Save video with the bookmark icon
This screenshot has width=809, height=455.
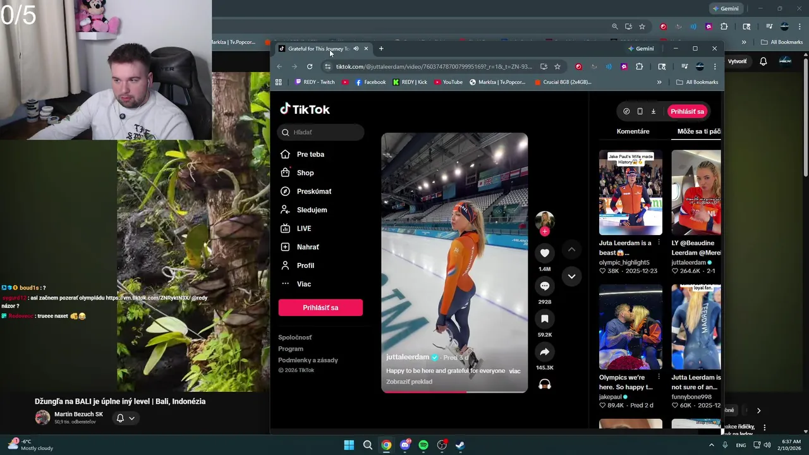click(x=544, y=318)
